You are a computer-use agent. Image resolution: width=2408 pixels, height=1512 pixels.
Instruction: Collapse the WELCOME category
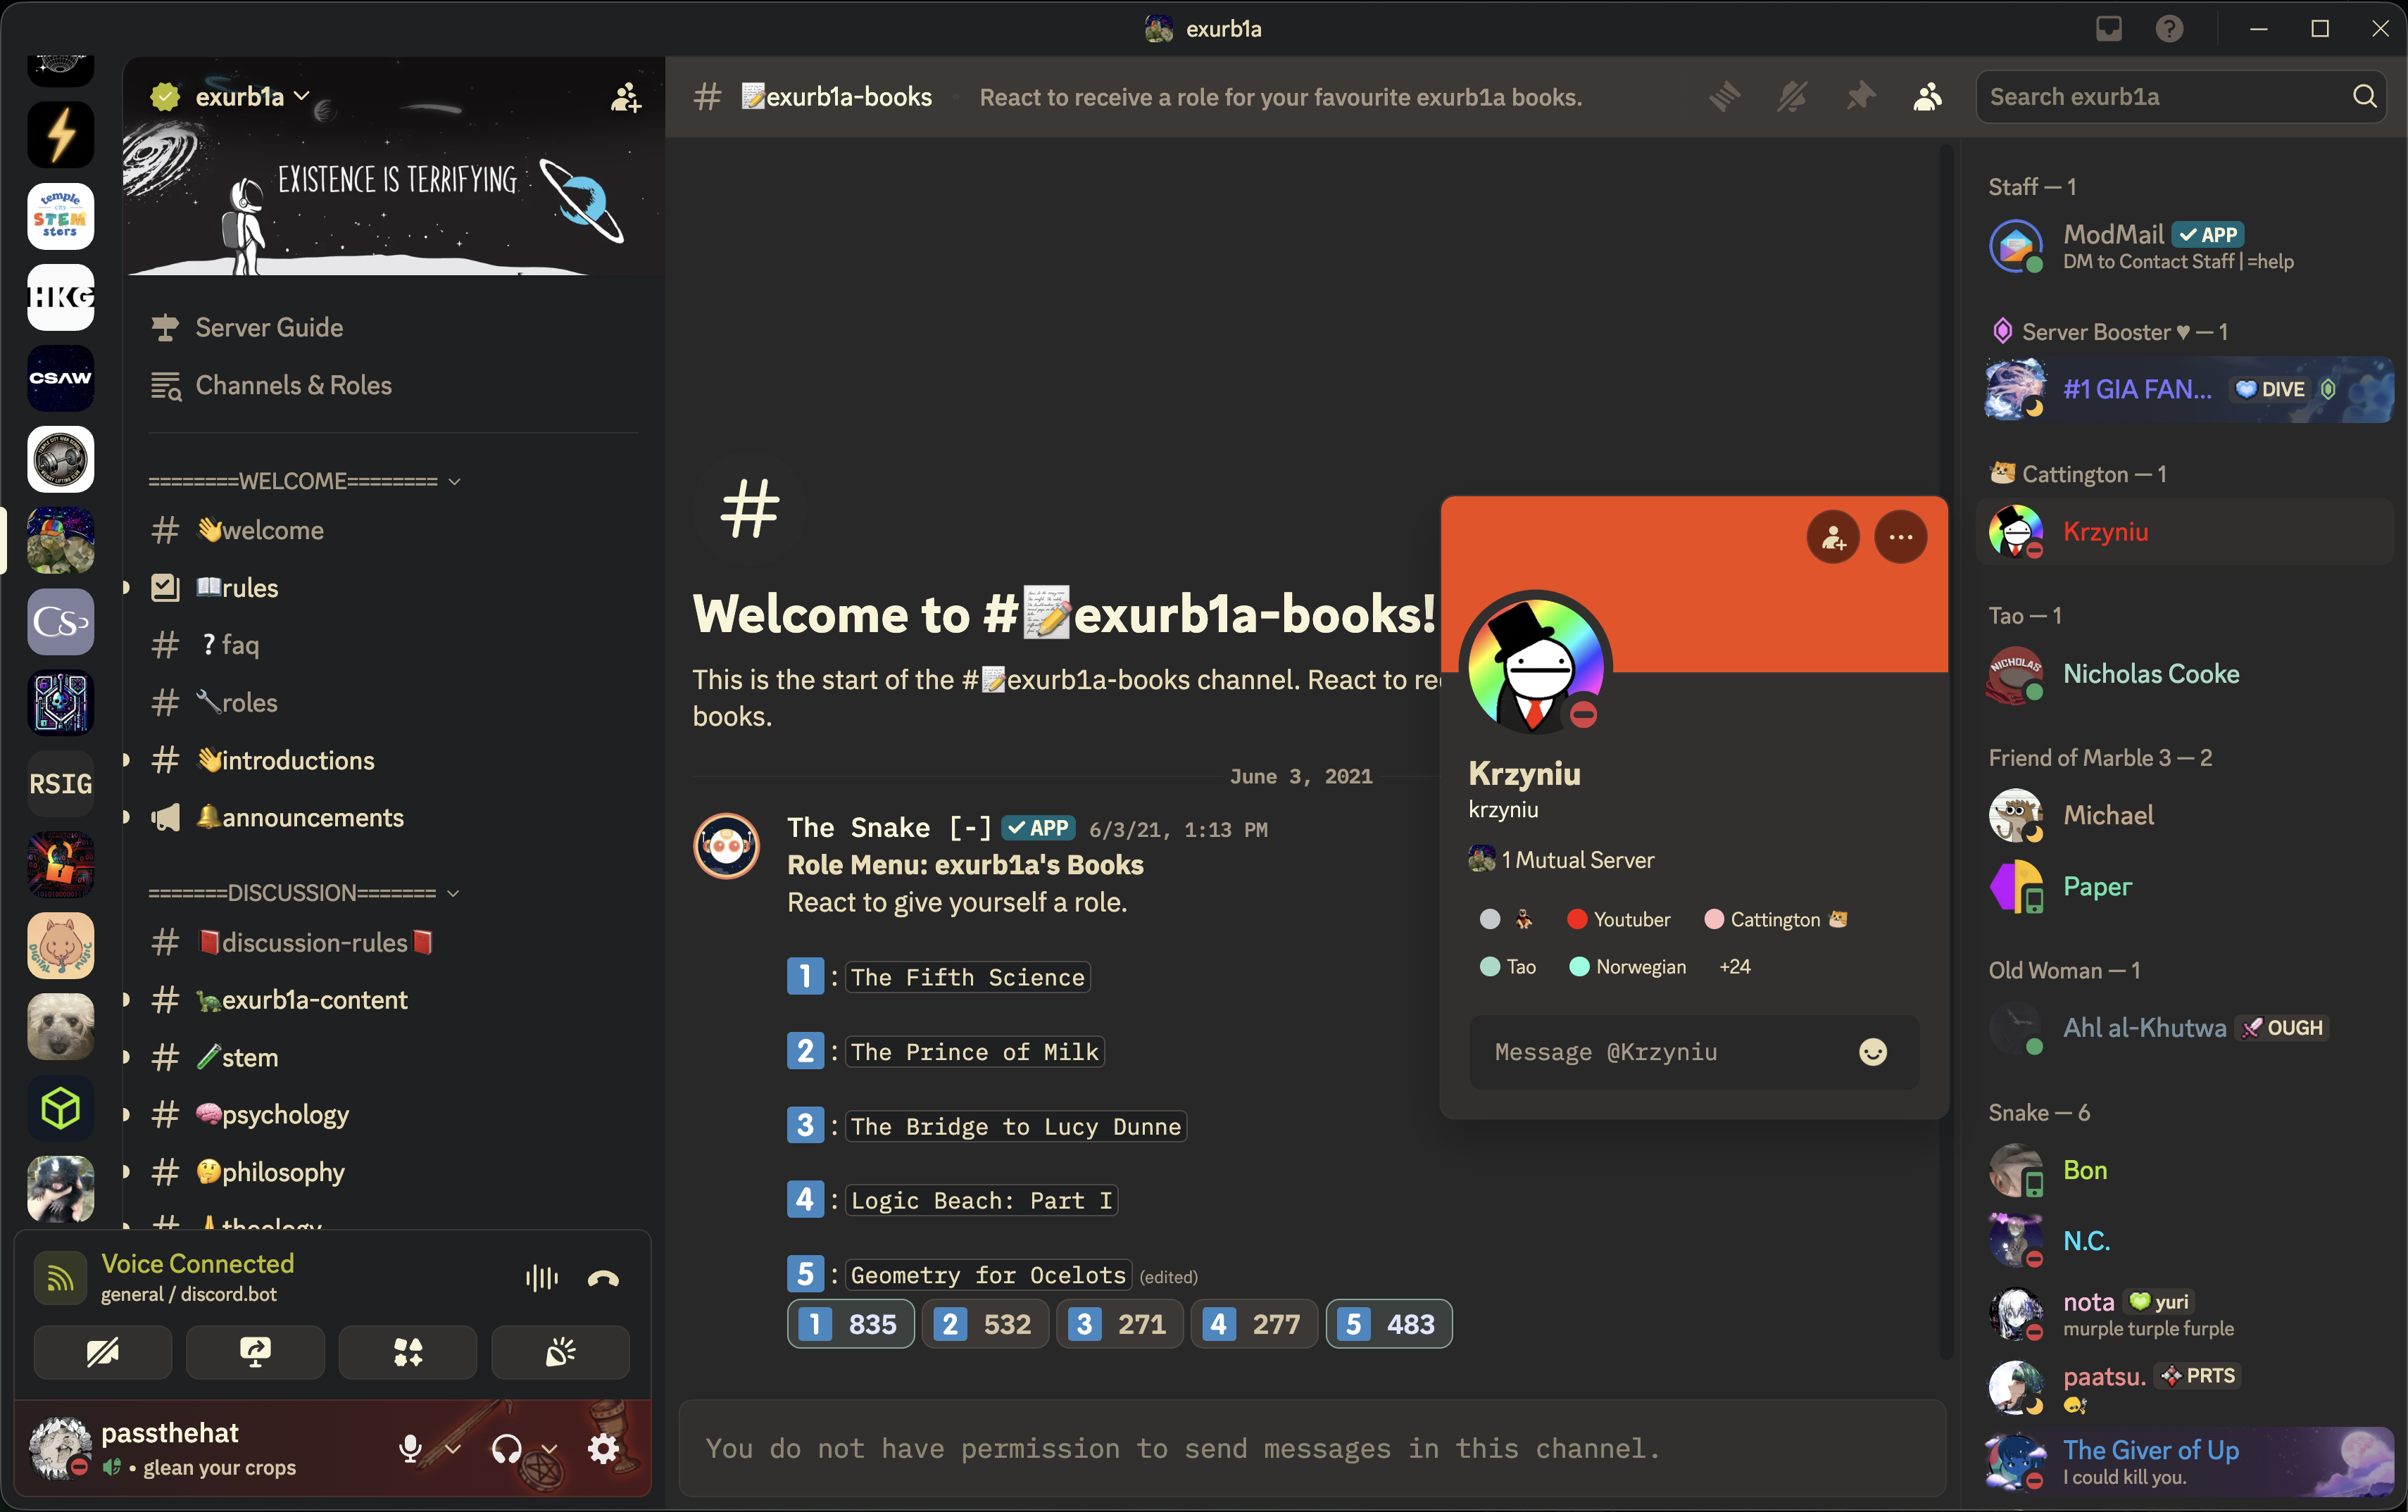click(x=304, y=481)
